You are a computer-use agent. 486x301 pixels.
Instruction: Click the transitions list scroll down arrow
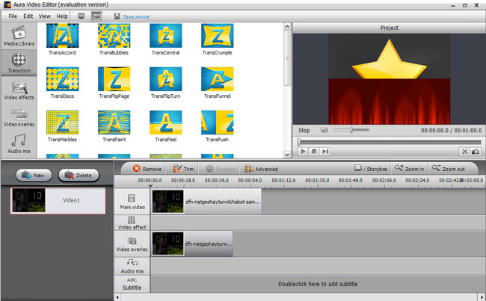[287, 154]
